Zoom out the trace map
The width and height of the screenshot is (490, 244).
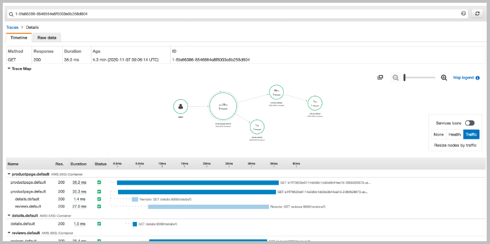pyautogui.click(x=396, y=77)
